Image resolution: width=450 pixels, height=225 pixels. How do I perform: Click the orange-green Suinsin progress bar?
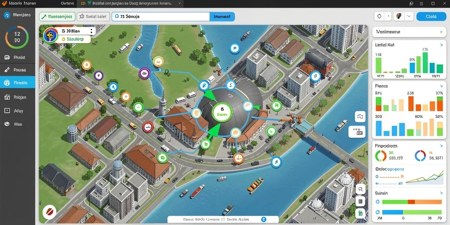(x=412, y=202)
